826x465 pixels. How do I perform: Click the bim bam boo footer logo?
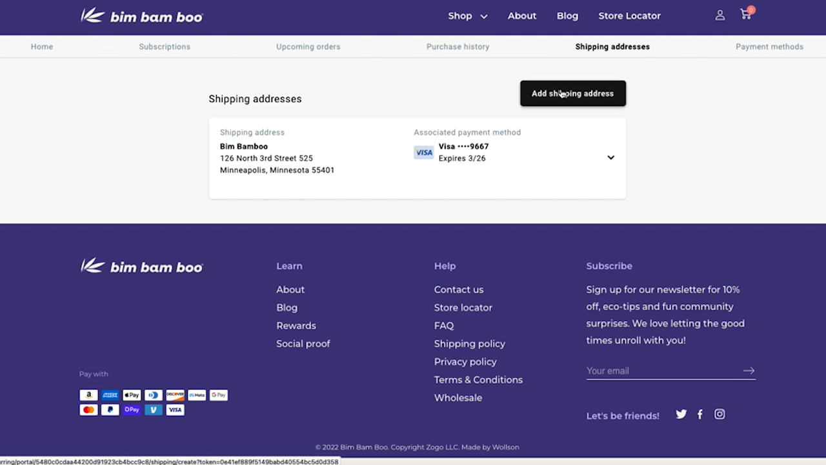click(x=141, y=266)
